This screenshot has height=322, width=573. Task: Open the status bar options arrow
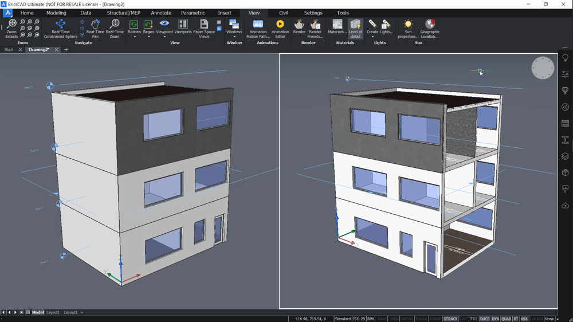(558, 319)
